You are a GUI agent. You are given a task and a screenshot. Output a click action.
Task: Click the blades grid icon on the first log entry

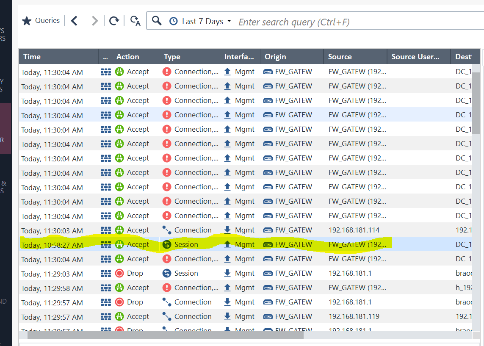tap(105, 72)
